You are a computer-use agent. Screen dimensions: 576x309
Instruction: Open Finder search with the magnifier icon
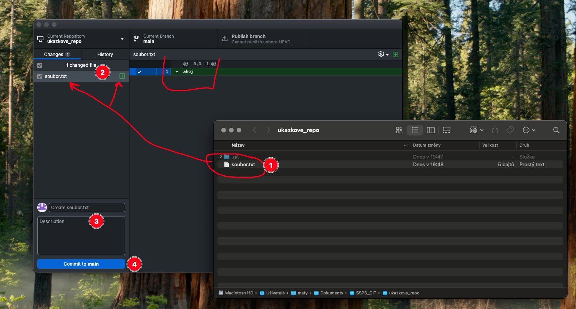556,130
